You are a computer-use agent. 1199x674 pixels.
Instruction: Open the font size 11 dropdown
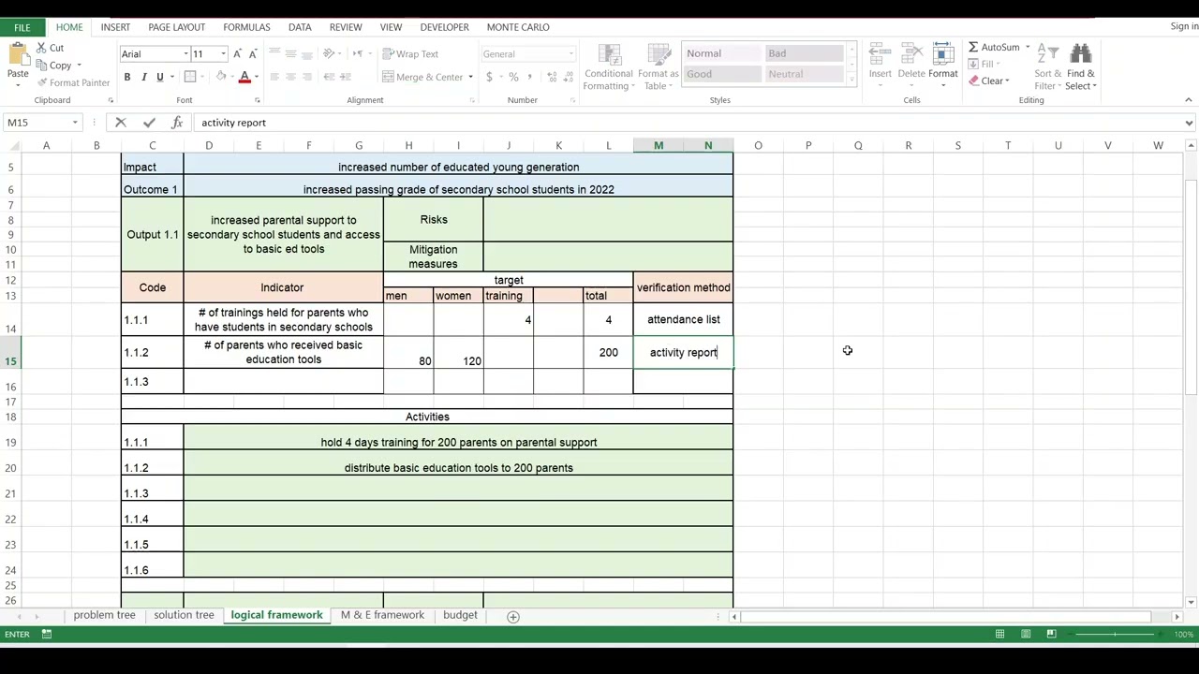pyautogui.click(x=223, y=54)
